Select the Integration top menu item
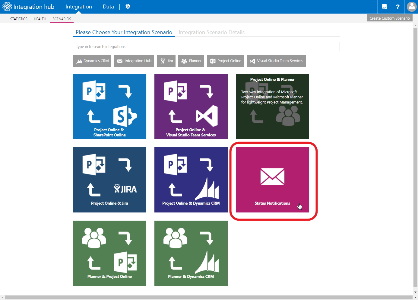 click(x=79, y=7)
